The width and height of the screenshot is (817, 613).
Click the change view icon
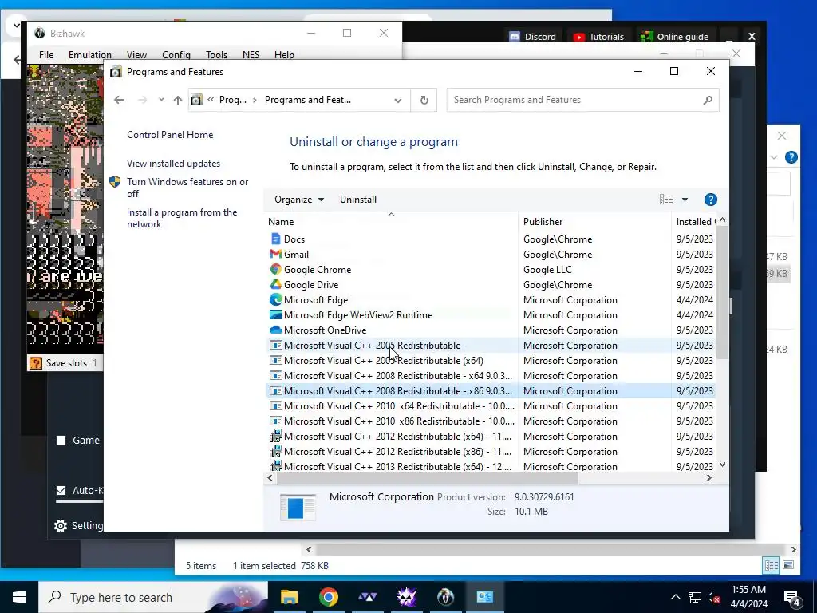click(666, 200)
